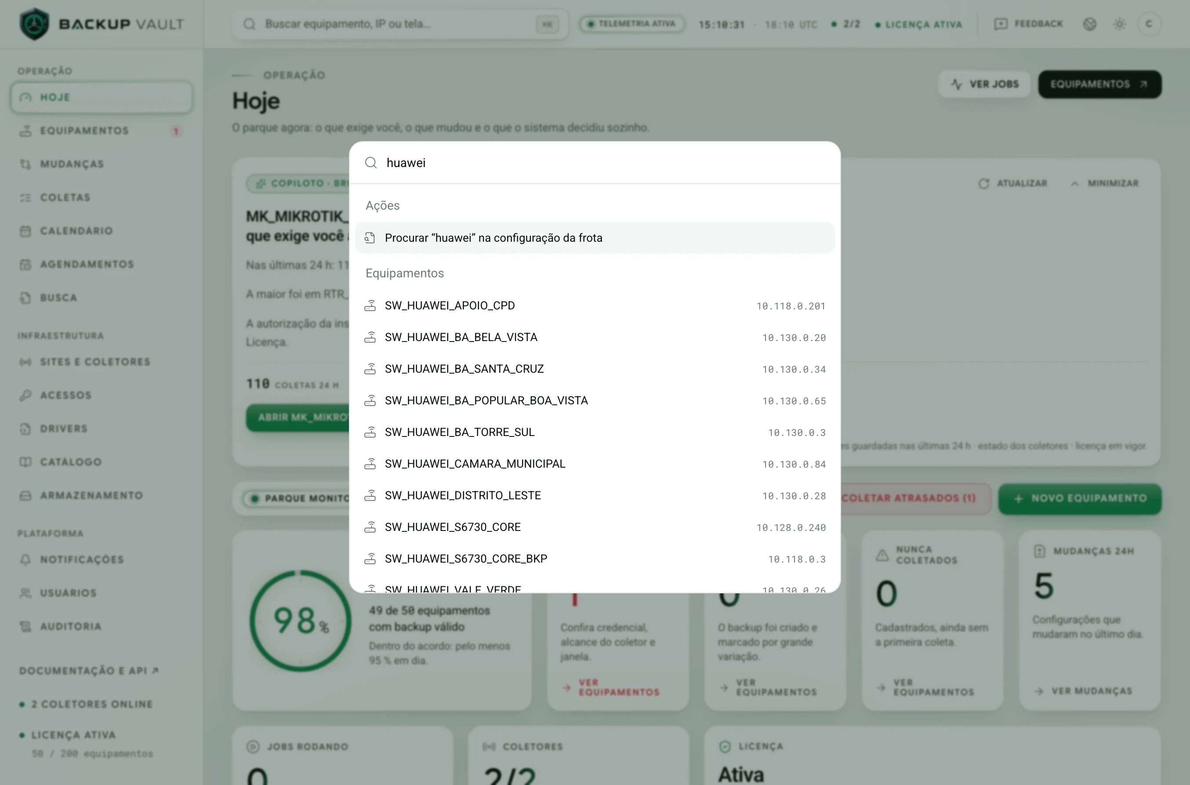Click the IP address 10.130.0.34
The image size is (1190, 785).
[794, 370]
